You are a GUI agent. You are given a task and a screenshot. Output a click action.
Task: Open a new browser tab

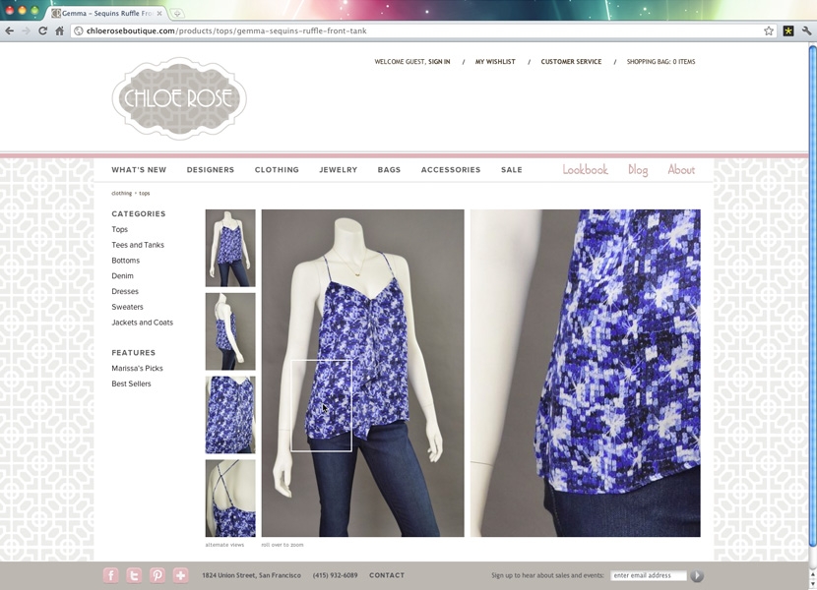click(x=176, y=13)
